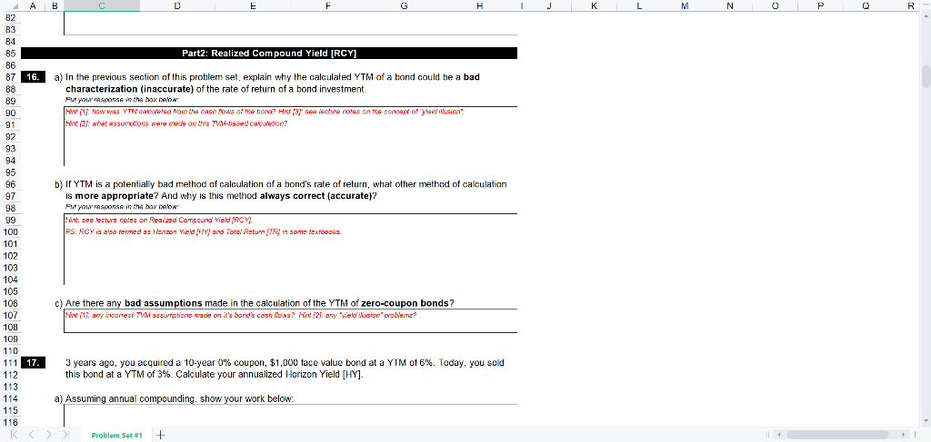Screen dimensions: 931x442
Task: Select column G header
Action: click(404, 6)
